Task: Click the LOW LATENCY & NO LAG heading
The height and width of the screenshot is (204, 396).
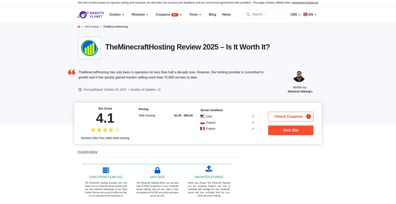Action: point(106,177)
